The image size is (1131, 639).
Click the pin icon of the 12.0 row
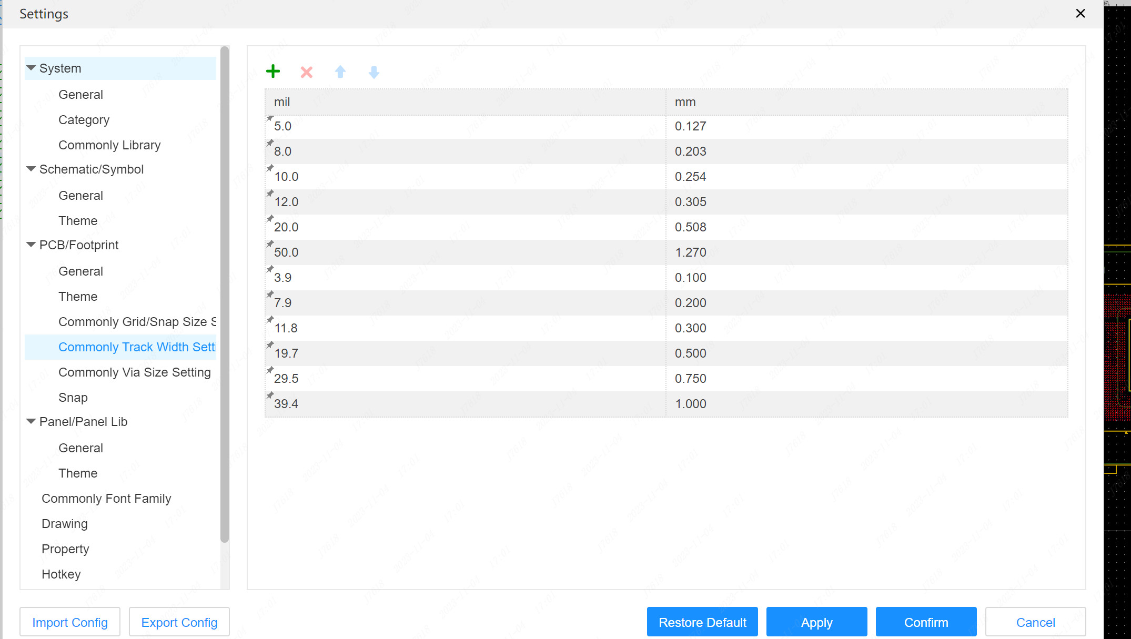pyautogui.click(x=270, y=194)
